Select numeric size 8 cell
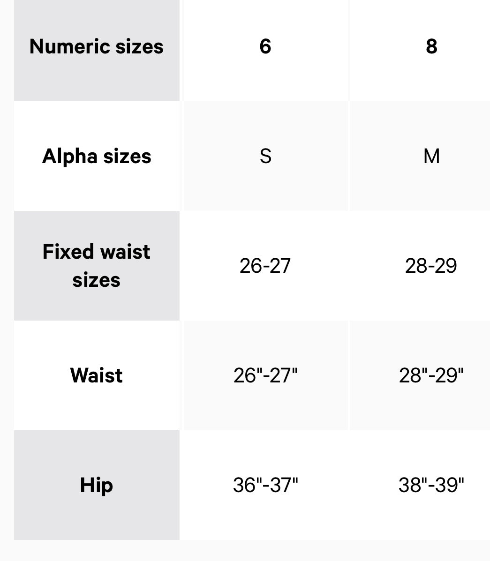 [x=431, y=46]
